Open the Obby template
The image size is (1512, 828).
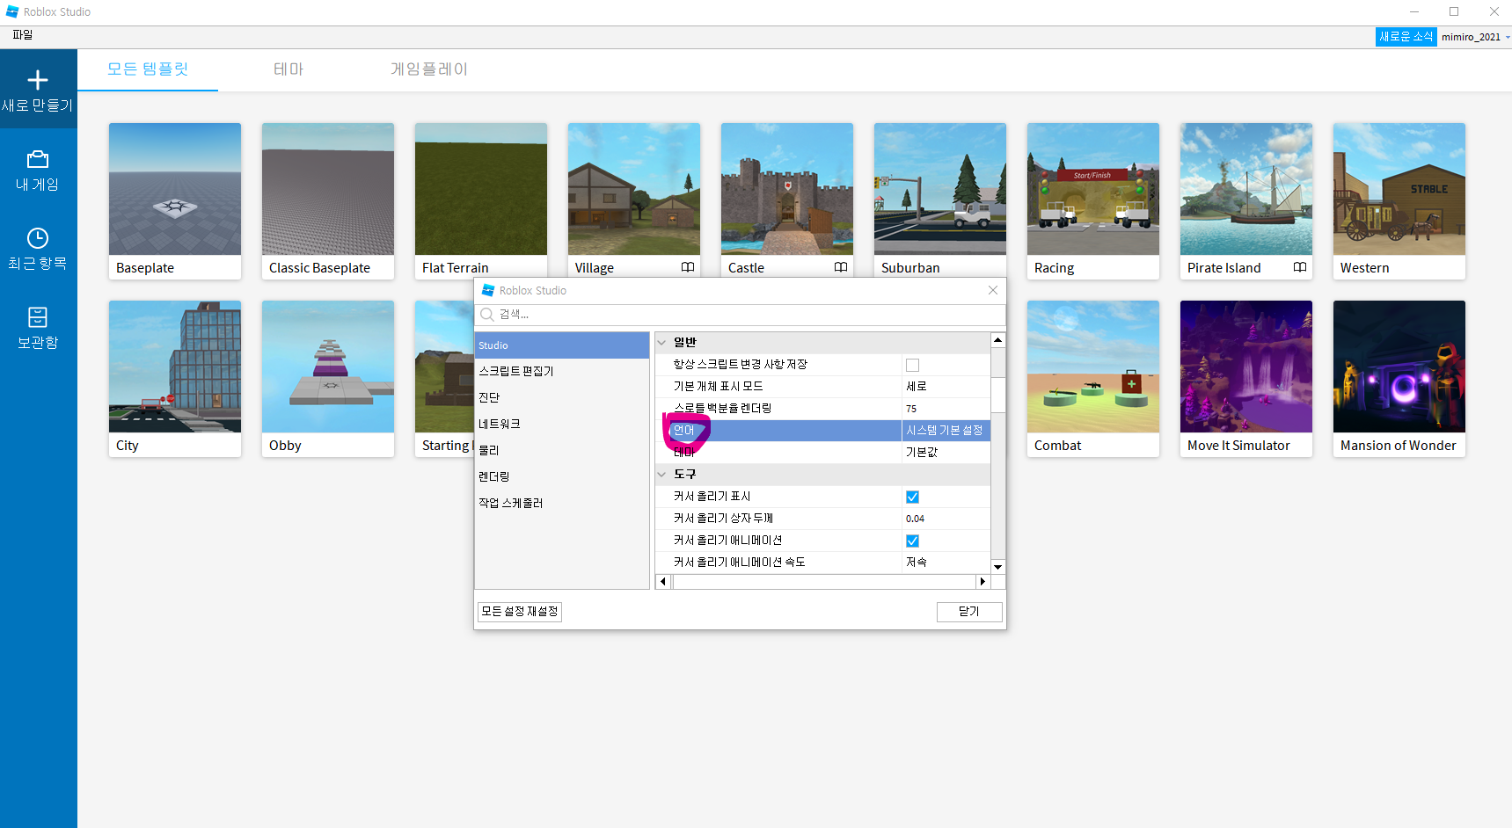[328, 379]
